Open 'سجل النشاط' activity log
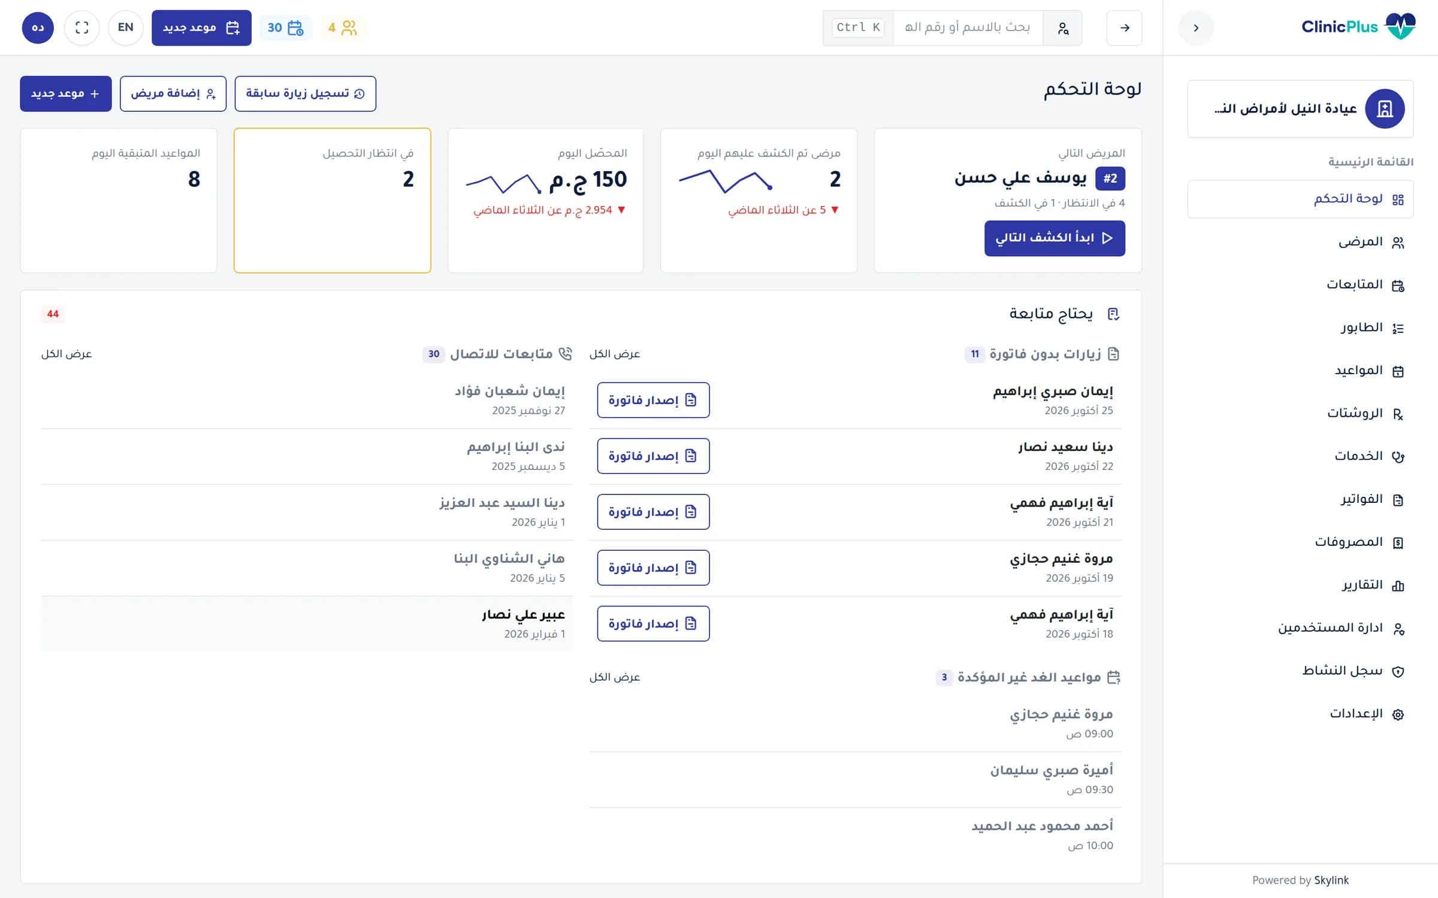The height and width of the screenshot is (898, 1438). (1300, 671)
